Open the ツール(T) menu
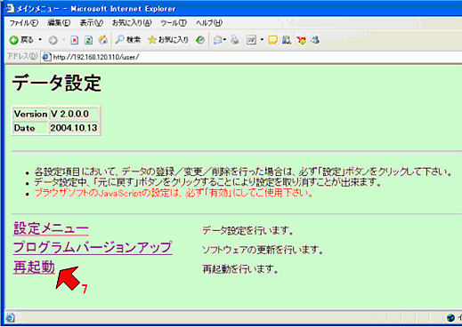This screenshot has width=462, height=327. 174,23
